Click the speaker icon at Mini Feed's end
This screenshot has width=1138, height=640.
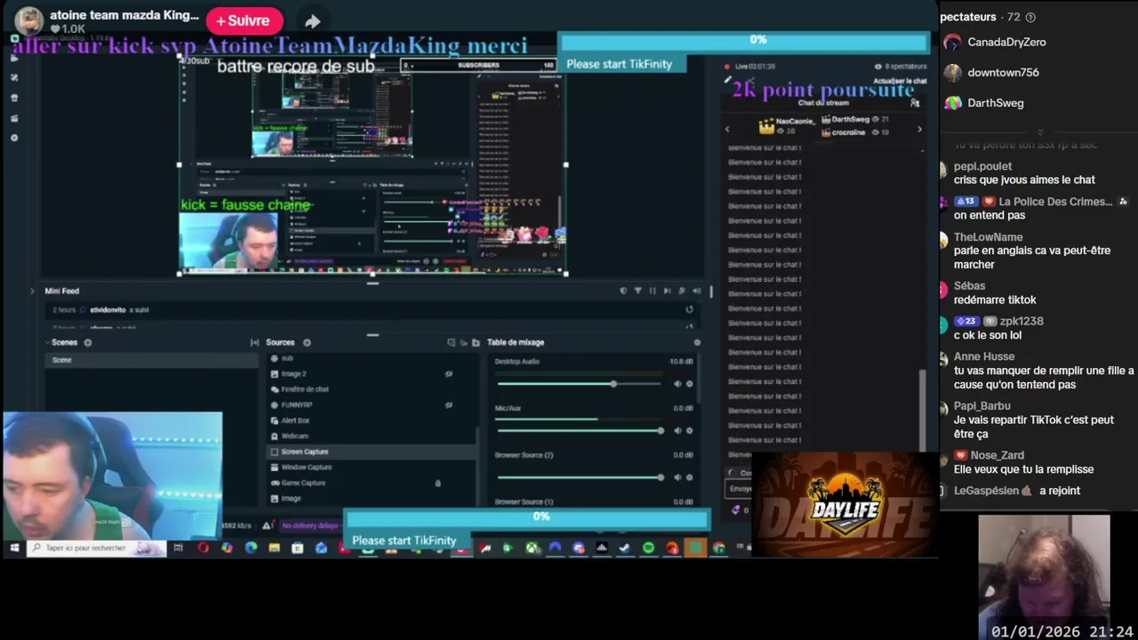pos(696,291)
